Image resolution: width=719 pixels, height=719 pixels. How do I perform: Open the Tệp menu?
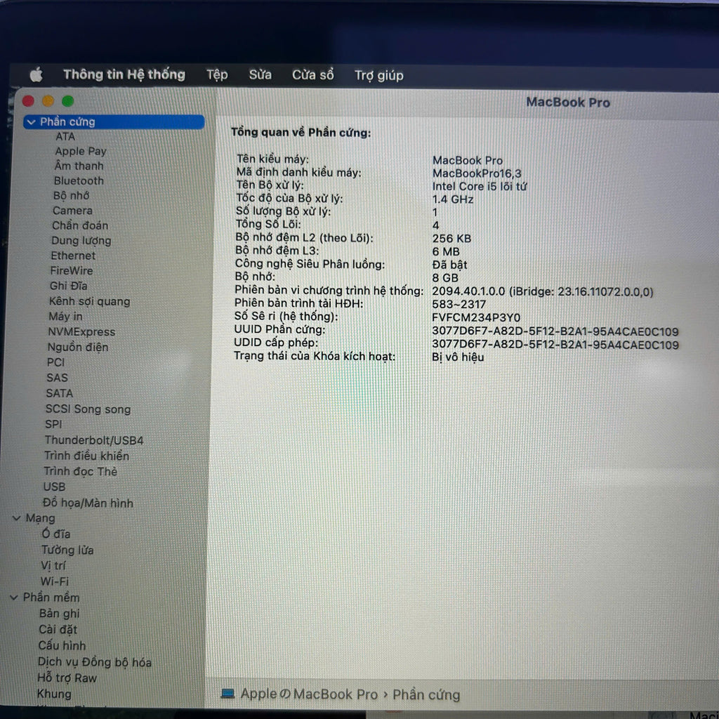pos(216,74)
